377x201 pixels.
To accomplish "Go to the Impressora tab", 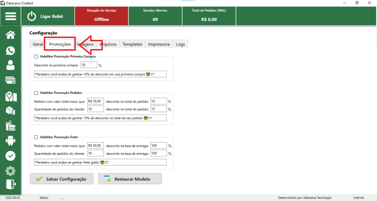I will click(159, 44).
